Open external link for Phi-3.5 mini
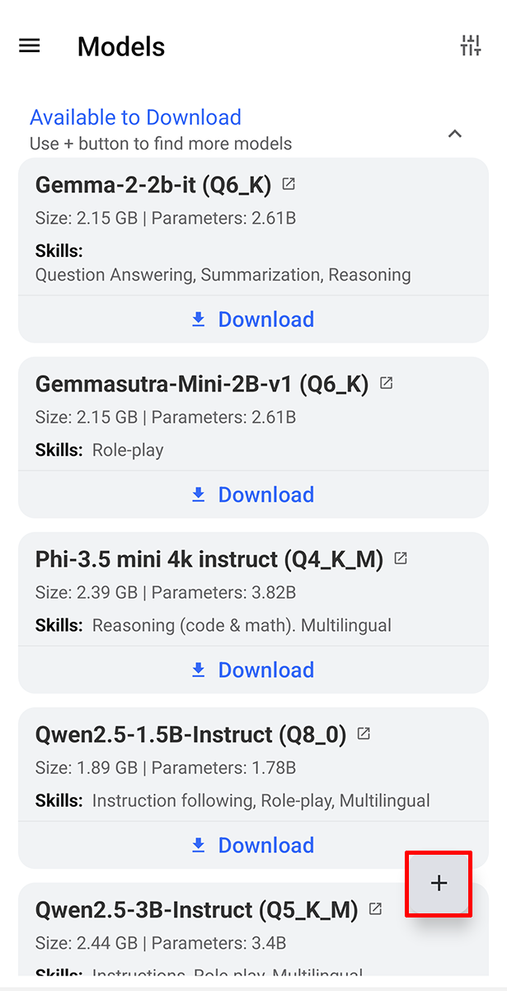 pyautogui.click(x=401, y=558)
